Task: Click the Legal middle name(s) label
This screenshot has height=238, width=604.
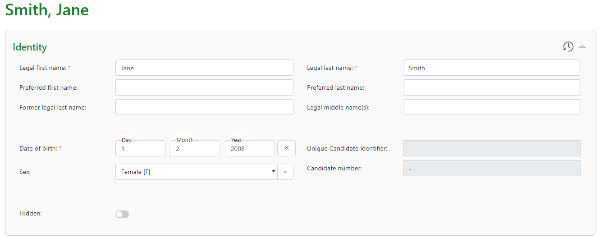Action: (339, 107)
